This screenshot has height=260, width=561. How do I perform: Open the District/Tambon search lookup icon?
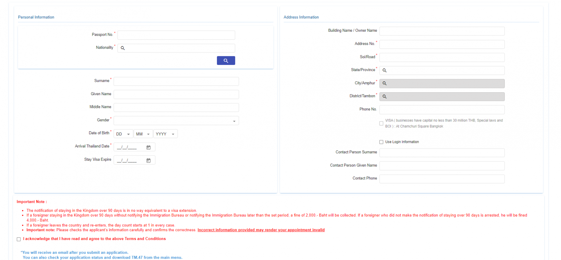[x=384, y=96]
